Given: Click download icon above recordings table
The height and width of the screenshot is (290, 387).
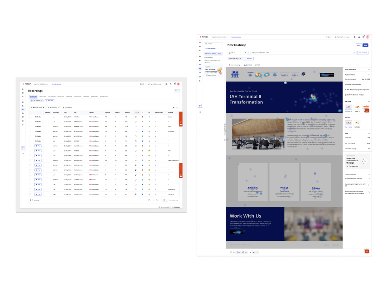Looking at the screenshot, I should pyautogui.click(x=177, y=108).
